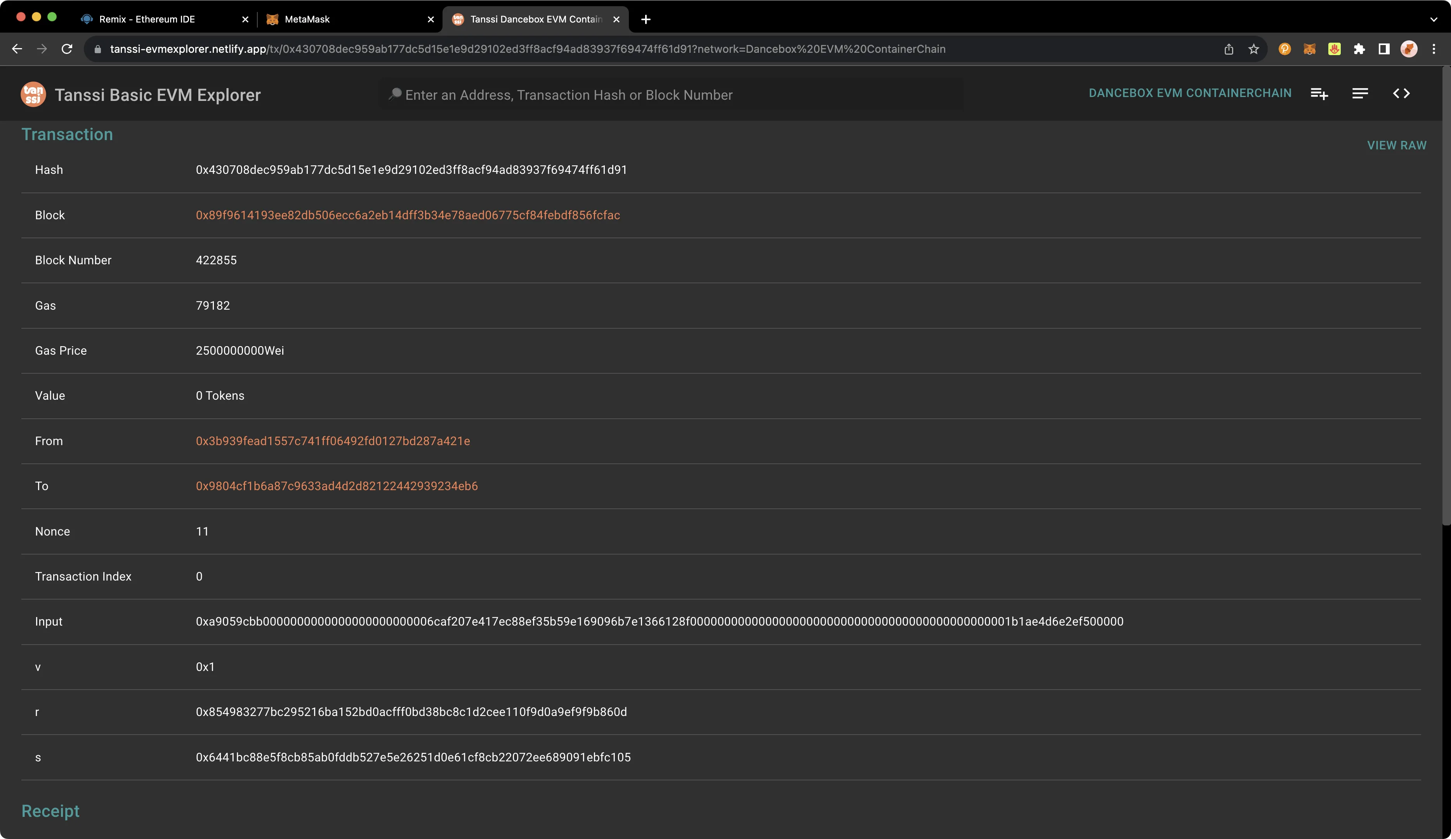Select the Tanssi Dancebox EVM tab
Viewport: 1451px width, 839px height.
point(536,19)
